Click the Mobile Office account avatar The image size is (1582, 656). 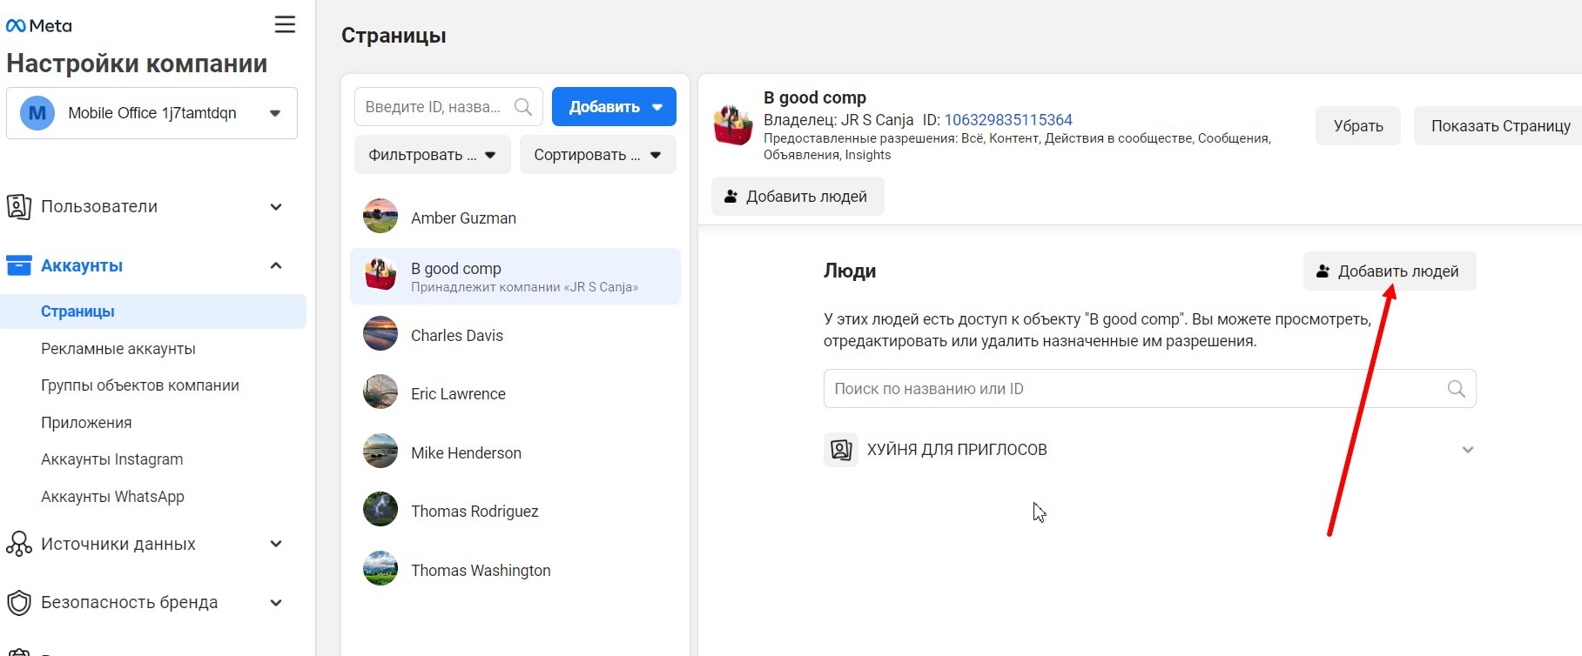(37, 113)
